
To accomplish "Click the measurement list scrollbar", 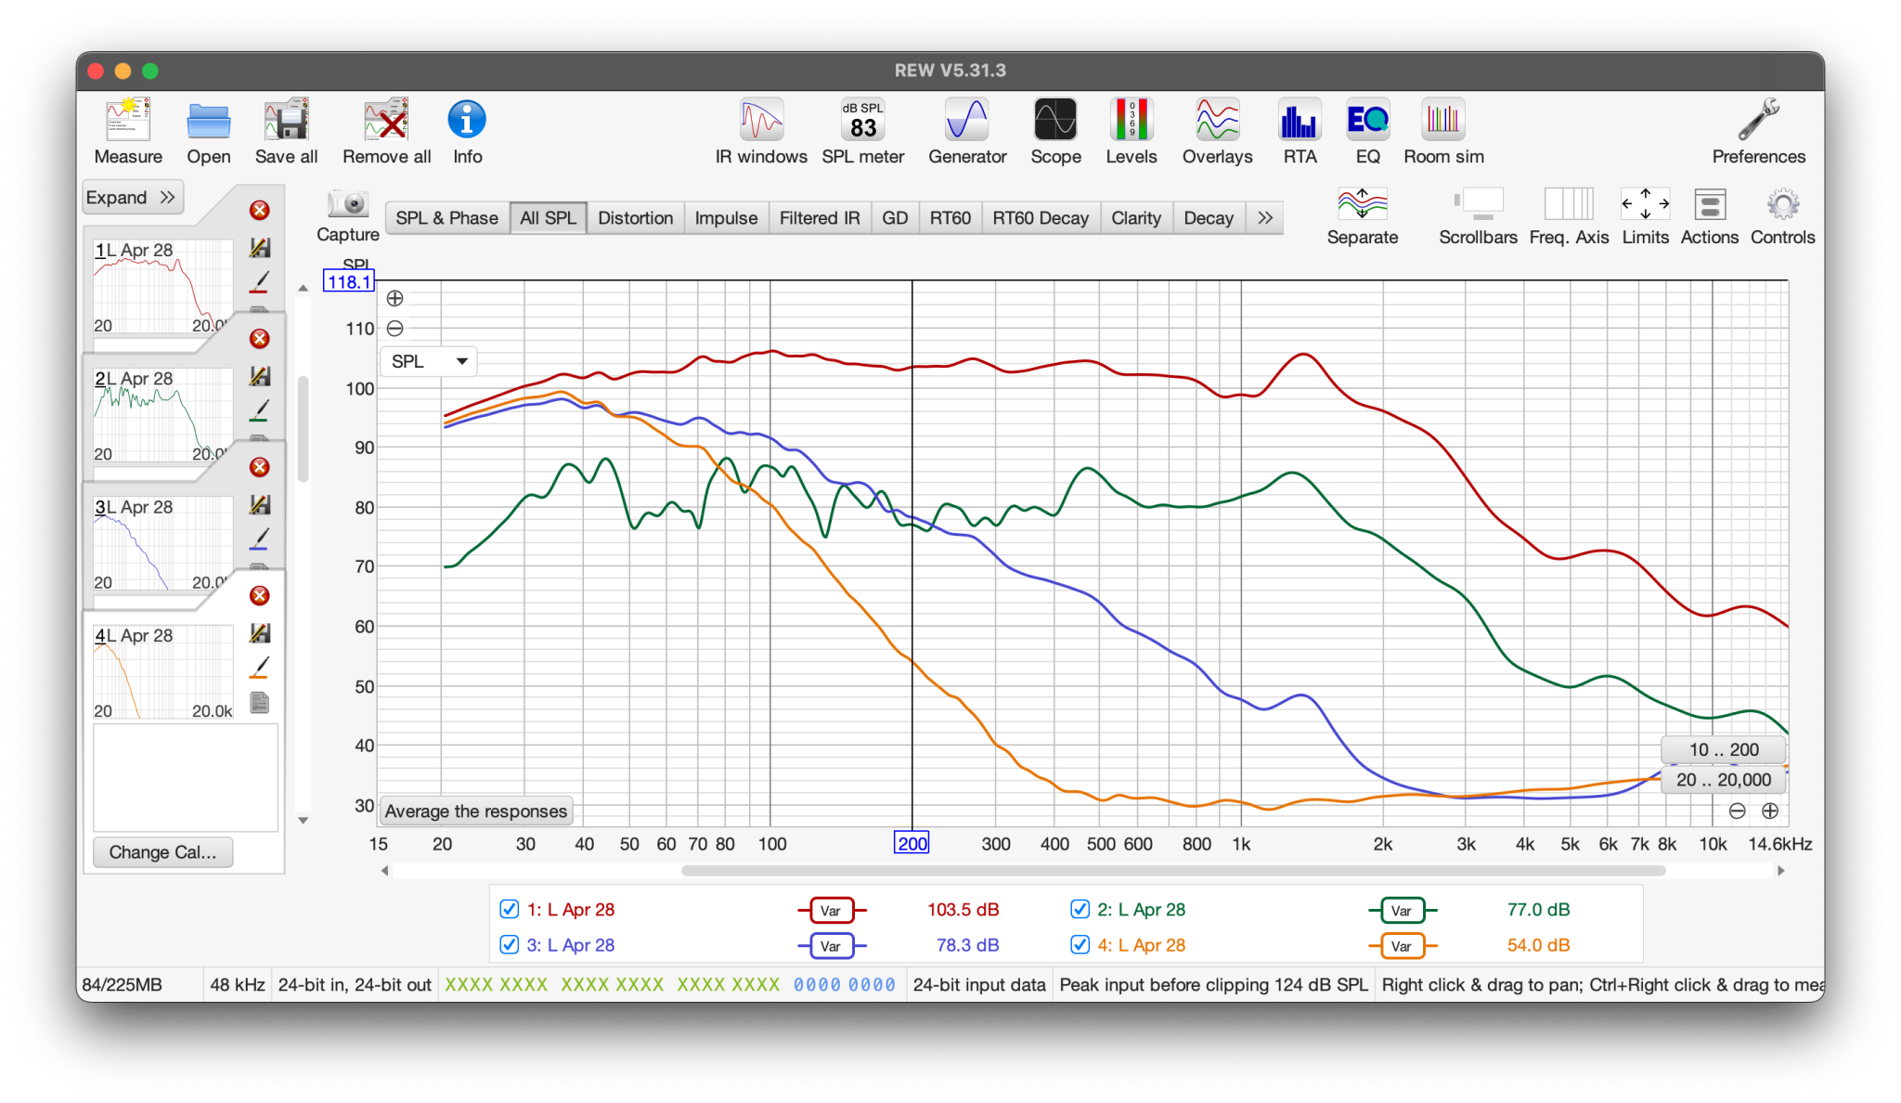I will (x=303, y=429).
